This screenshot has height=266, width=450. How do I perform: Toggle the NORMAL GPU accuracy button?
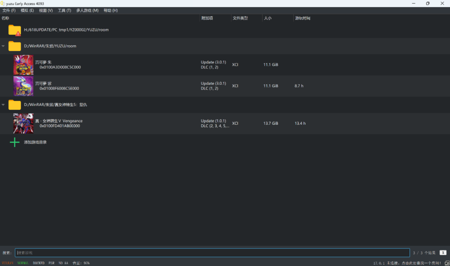click(23, 263)
